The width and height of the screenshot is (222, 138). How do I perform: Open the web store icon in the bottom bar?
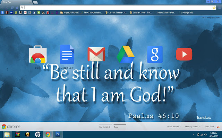[x=218, y=127]
